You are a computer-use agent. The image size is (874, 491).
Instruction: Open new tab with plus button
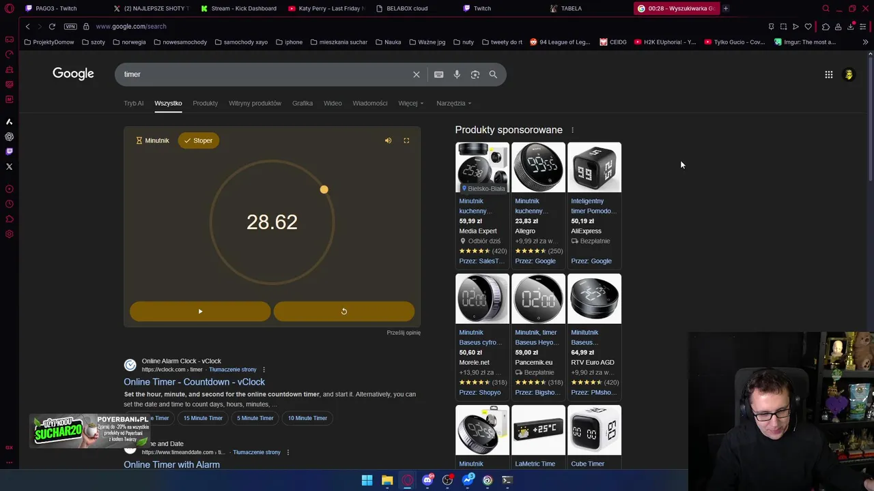point(725,8)
